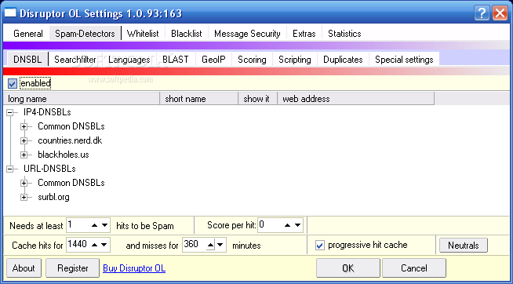Viewport: 513px width, 284px height.
Task: Expand Common DNSBLs under IP4-DNSBLs
Action: tap(24, 126)
